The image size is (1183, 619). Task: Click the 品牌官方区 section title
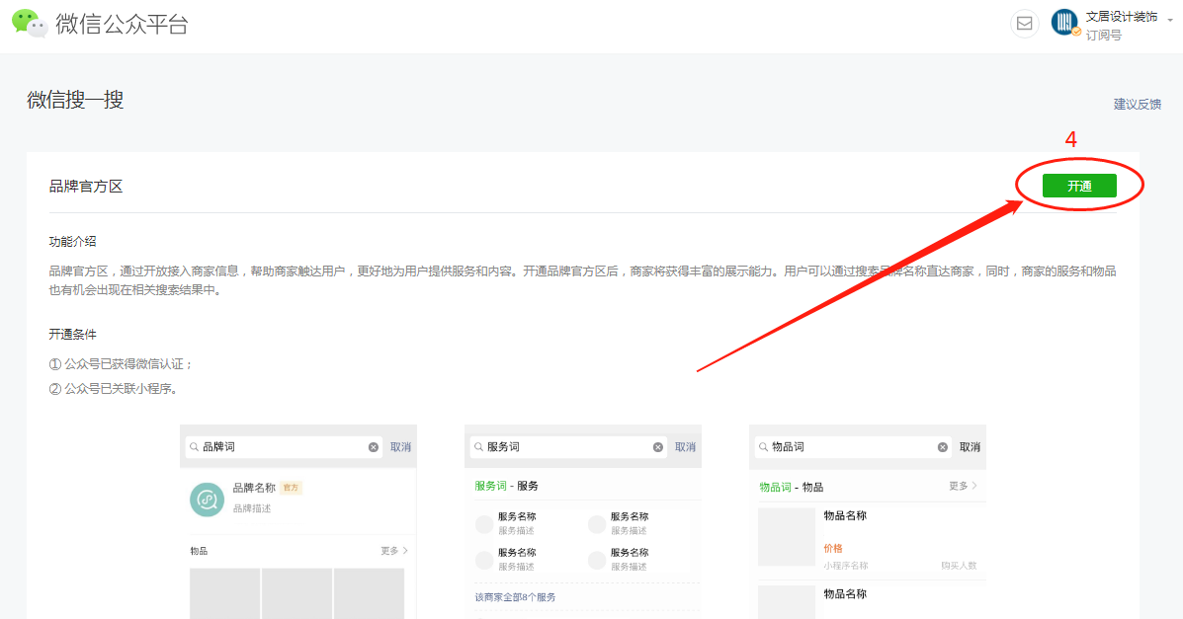(x=86, y=187)
